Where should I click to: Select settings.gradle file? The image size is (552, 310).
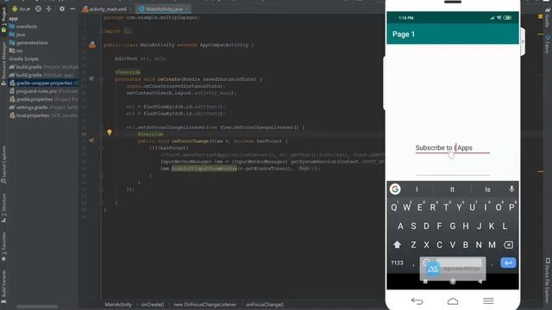pyautogui.click(x=44, y=107)
